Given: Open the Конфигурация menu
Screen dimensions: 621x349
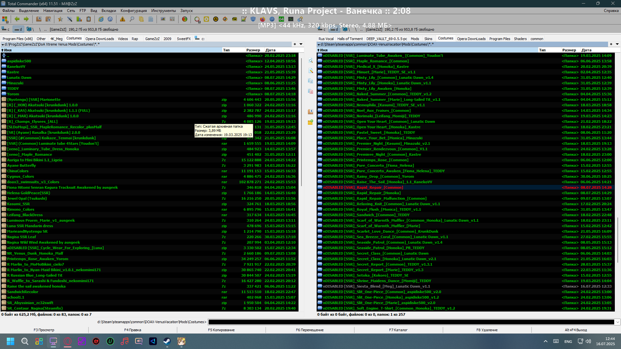Looking at the screenshot, I should click(134, 11).
